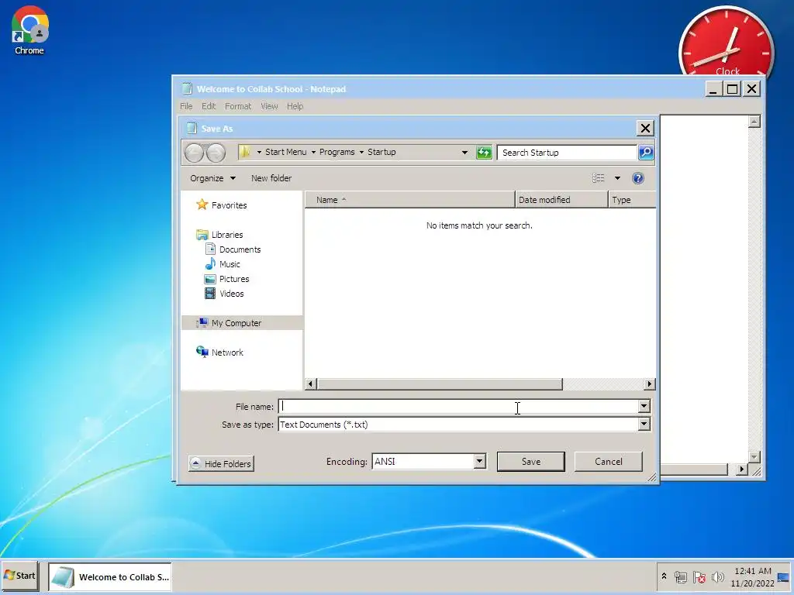Click the Startup breadcrumb
The width and height of the screenshot is (794, 595).
[x=381, y=152]
